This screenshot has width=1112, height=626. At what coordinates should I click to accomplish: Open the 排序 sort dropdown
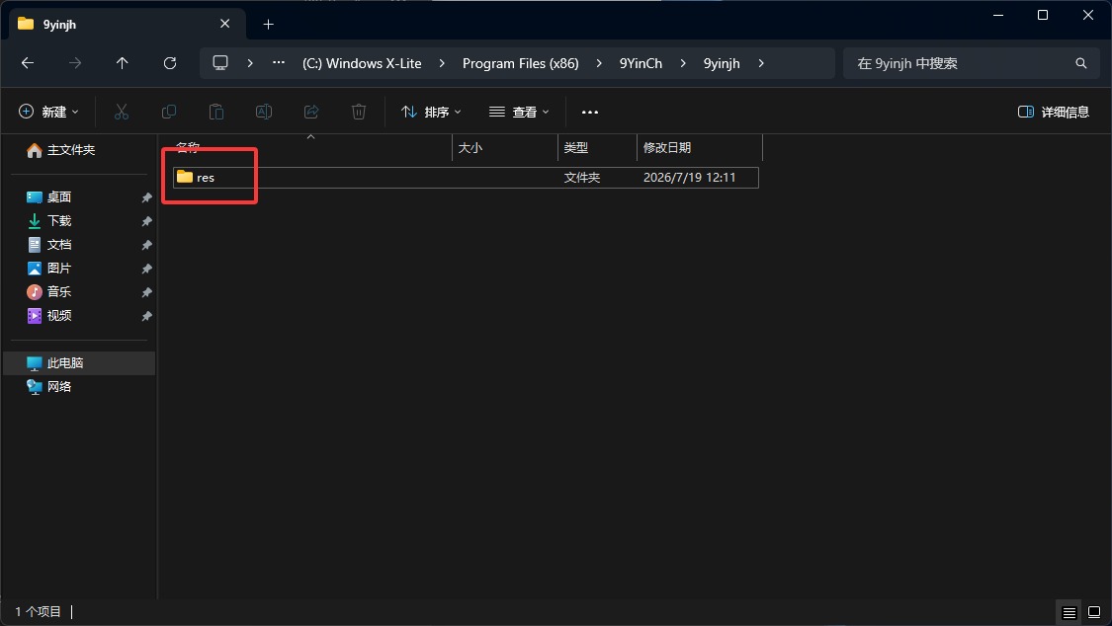(x=431, y=112)
